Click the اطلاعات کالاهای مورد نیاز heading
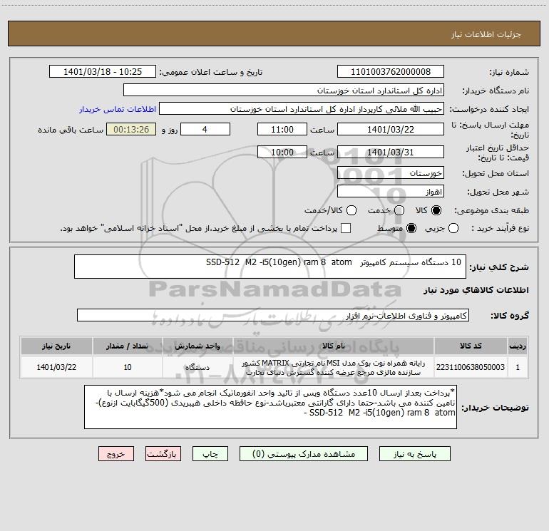This screenshot has height=531, width=549. click(476, 290)
